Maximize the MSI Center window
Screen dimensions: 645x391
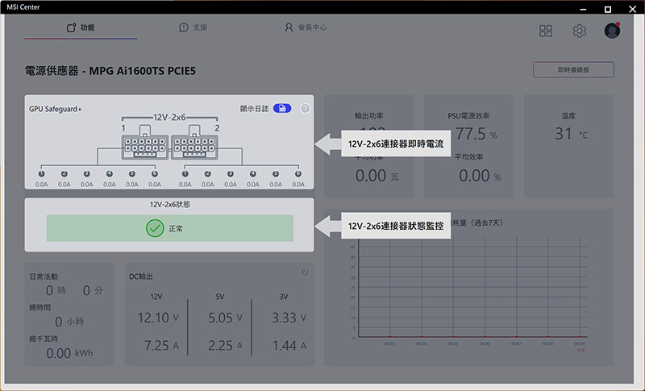(608, 9)
